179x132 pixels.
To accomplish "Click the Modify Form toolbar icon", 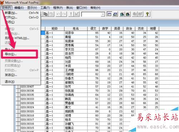I will click(77, 14).
